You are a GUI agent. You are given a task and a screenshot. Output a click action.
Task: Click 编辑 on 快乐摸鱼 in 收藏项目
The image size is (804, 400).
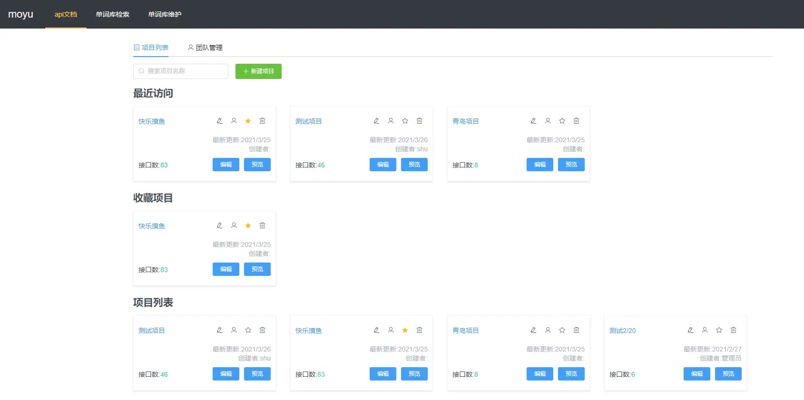[x=226, y=269]
